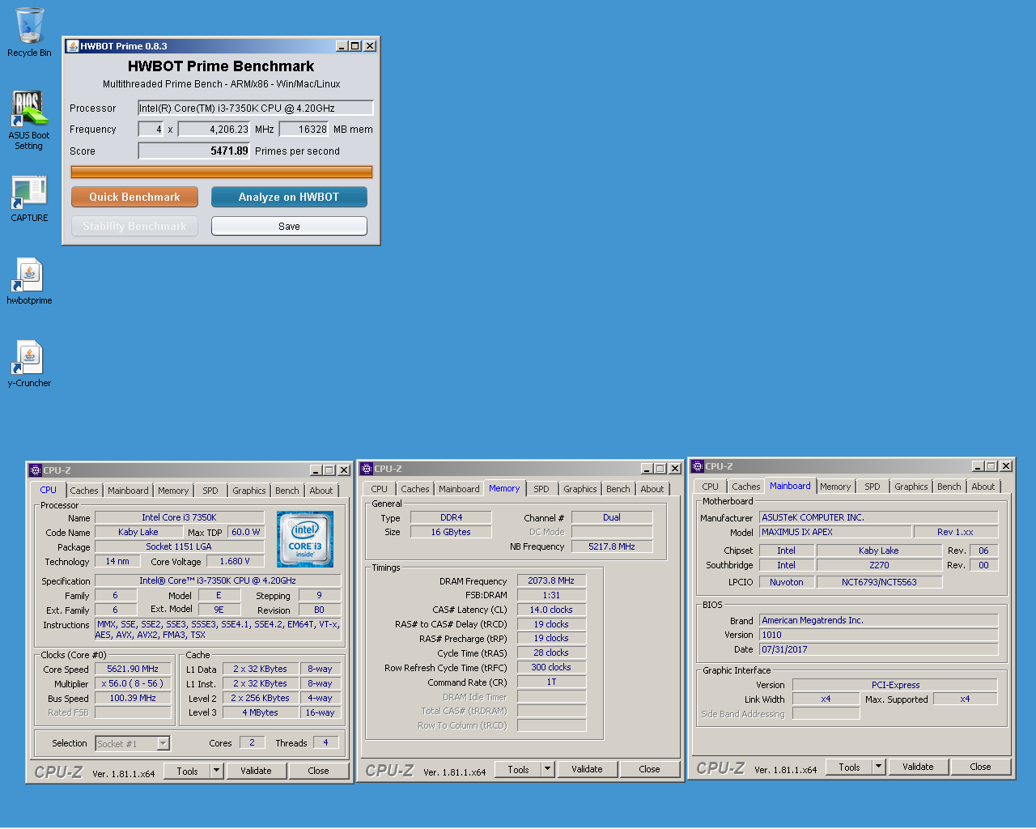Click the CPU-Z Memory window title icon
The image size is (1036, 829).
[367, 469]
